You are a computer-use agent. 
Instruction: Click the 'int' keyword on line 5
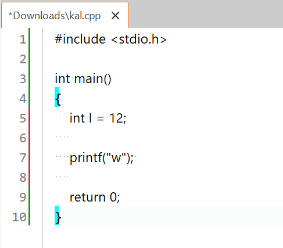pyautogui.click(x=77, y=118)
